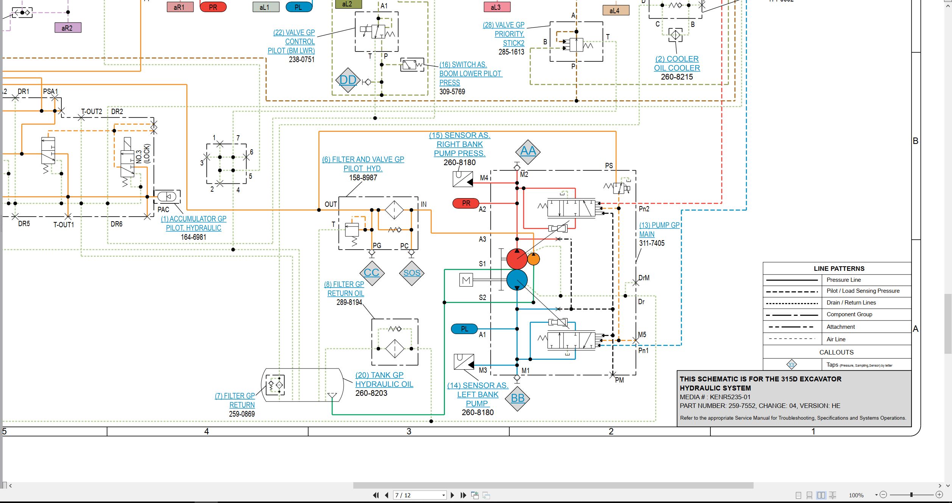Viewport: 952px width, 503px height.
Task: Click the vertical scroll down arrow
Action: (x=948, y=485)
